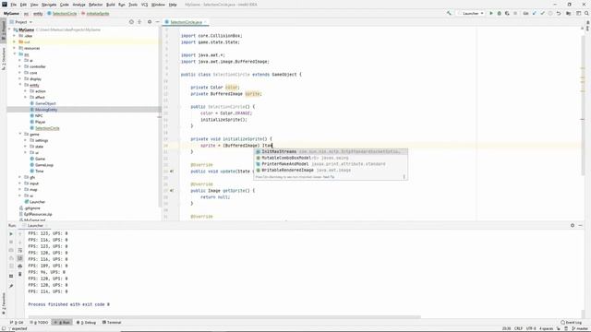Click CRLF line separator in status bar
The width and height of the screenshot is (591, 332).
coord(518,328)
